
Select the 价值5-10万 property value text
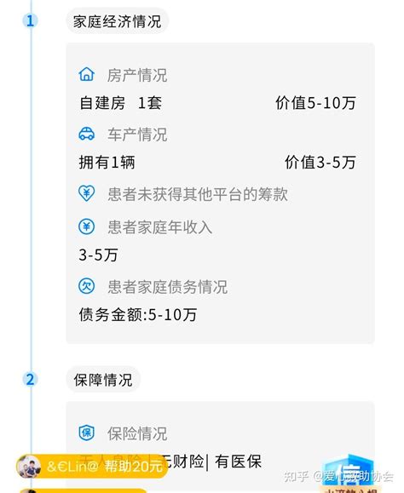315,103
